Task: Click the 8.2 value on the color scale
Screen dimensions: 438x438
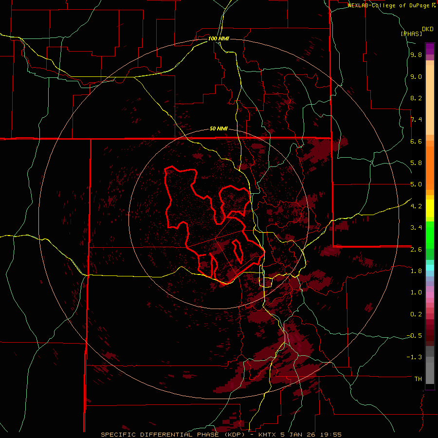Action: (x=416, y=98)
